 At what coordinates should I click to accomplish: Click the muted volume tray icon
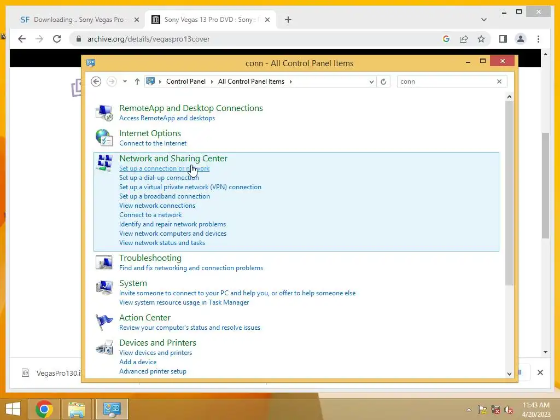click(509, 410)
